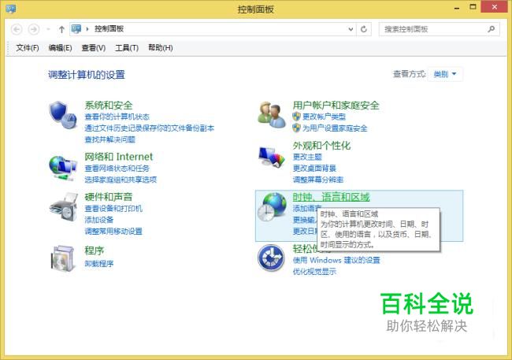
Task: Click 优化视觉显示 link
Action: [314, 272]
